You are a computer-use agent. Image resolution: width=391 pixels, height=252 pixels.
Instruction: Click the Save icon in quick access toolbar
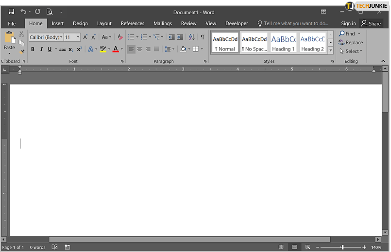point(11,11)
